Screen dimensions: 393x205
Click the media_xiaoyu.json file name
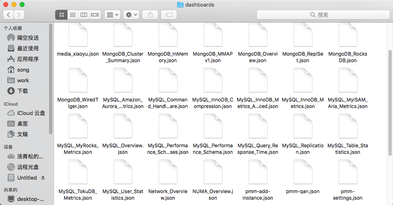(78, 54)
